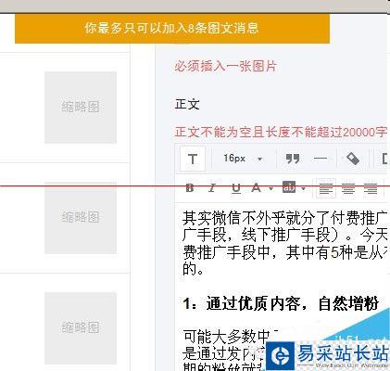The width and height of the screenshot is (390, 371).
Task: Toggle italic formatting
Action: coord(212,187)
